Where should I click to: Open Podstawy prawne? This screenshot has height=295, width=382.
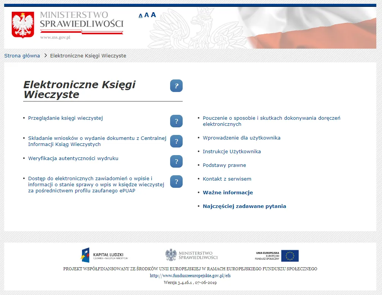click(x=225, y=165)
